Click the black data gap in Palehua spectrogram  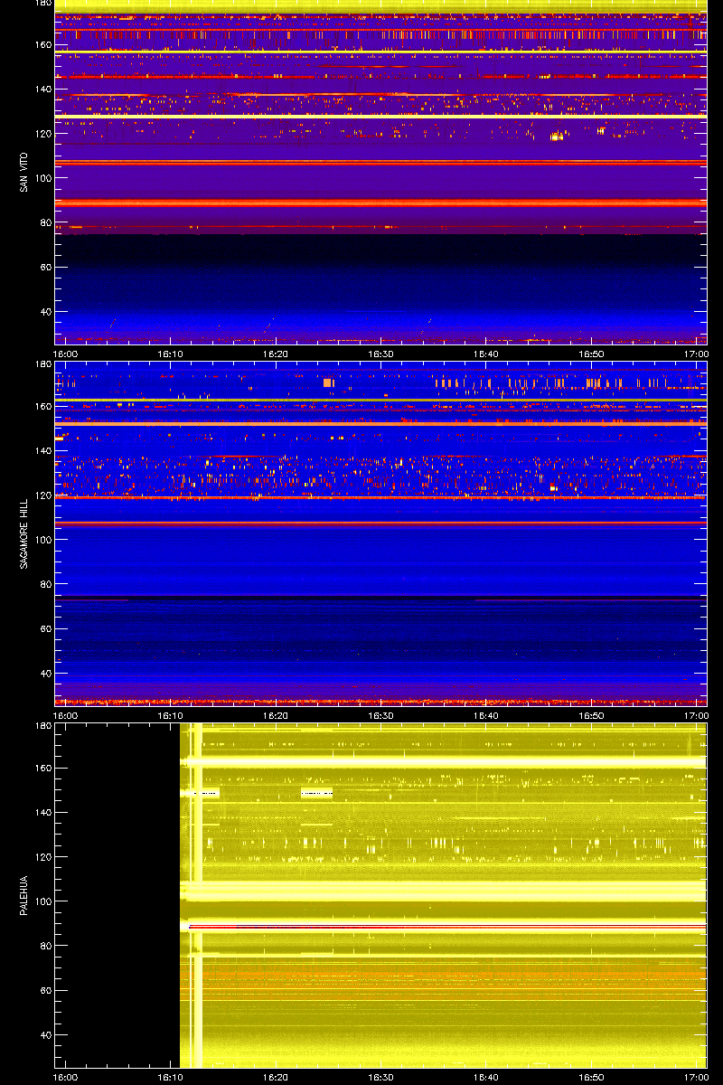coord(117,895)
